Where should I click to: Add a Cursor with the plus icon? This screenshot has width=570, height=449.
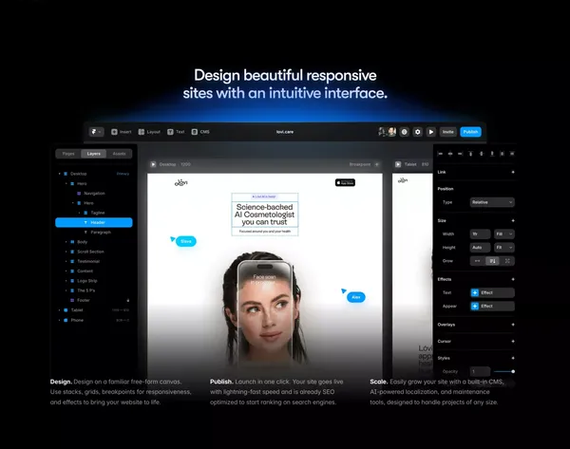(x=513, y=341)
